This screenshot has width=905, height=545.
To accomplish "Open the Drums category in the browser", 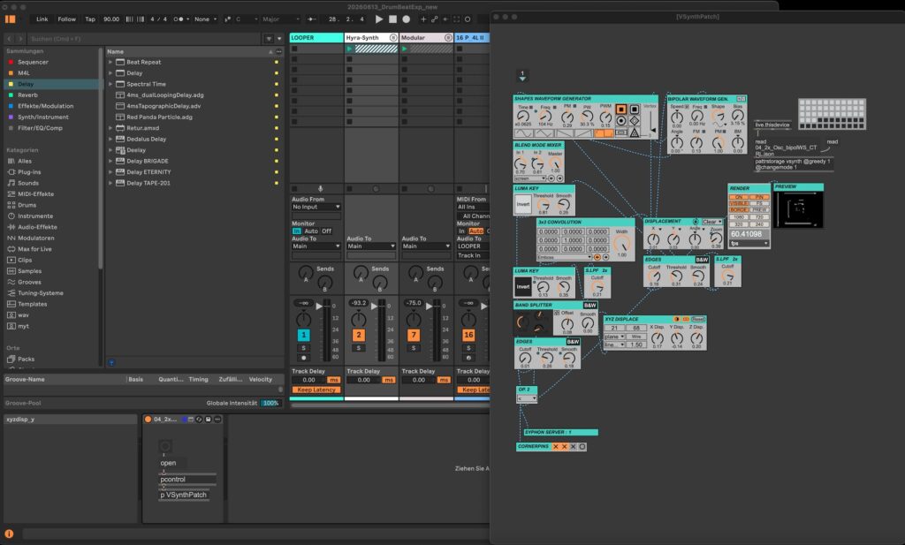I will [27, 205].
